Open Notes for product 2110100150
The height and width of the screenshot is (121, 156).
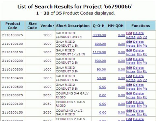click(131, 54)
